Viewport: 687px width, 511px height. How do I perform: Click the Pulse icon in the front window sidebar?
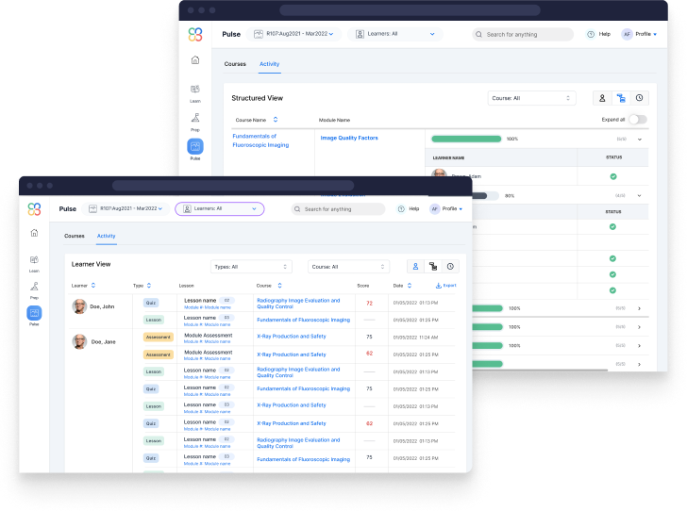pyautogui.click(x=35, y=314)
